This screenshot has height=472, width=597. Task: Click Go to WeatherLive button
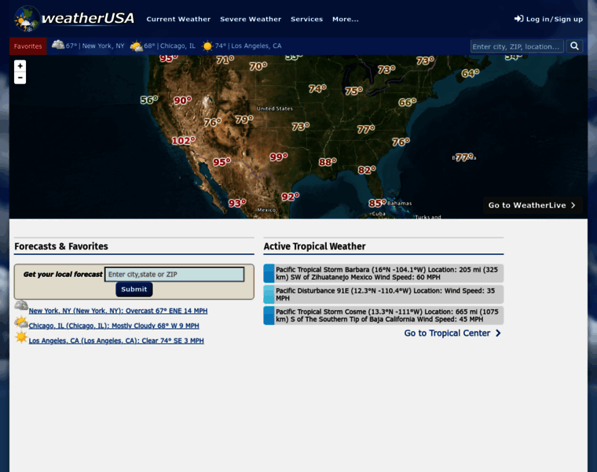[x=533, y=205]
